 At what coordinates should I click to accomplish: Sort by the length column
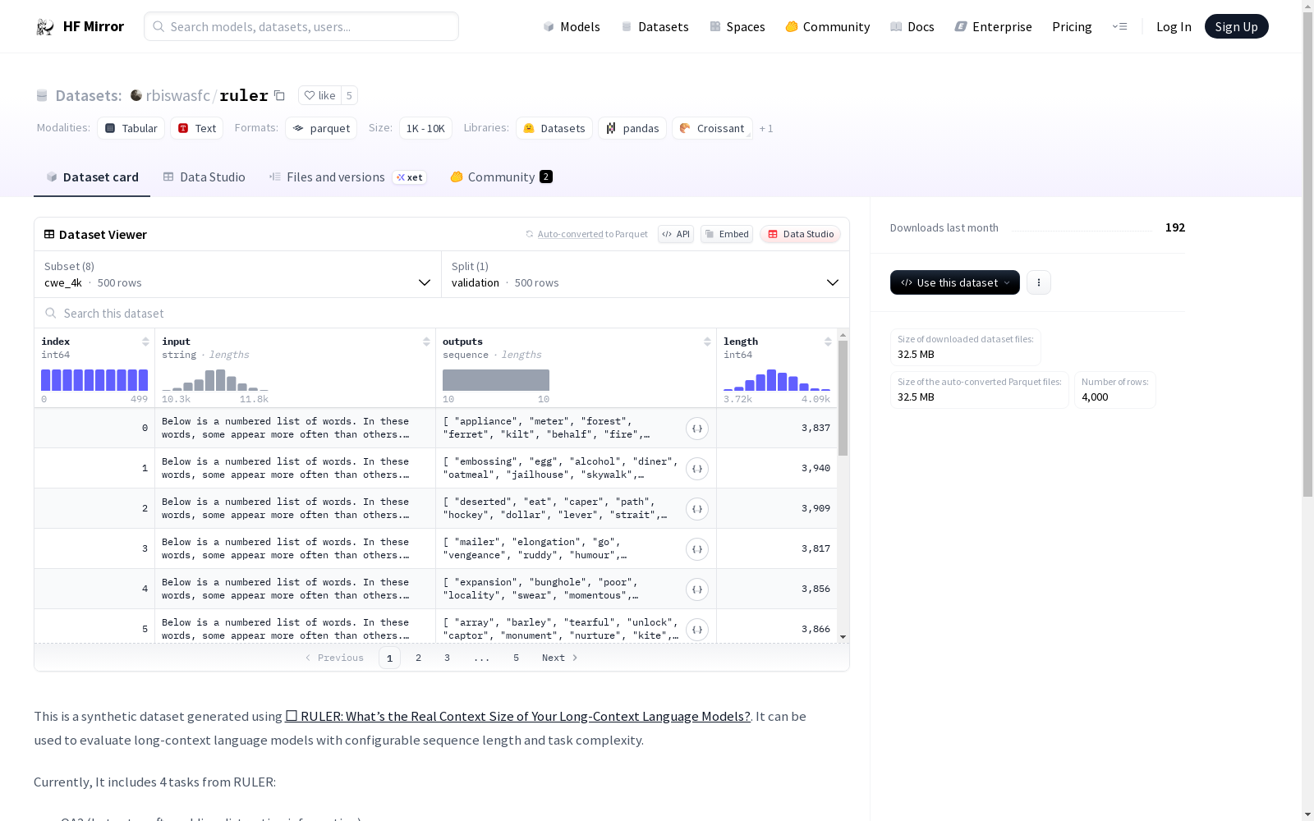pyautogui.click(x=828, y=342)
